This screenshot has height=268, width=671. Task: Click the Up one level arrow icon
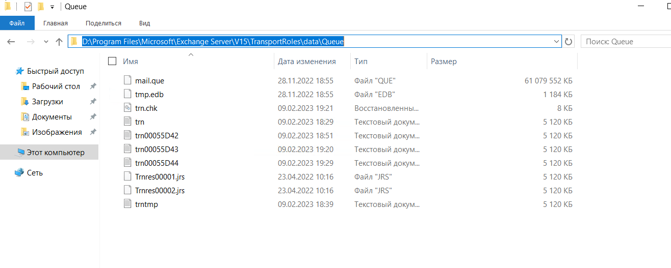(x=59, y=42)
